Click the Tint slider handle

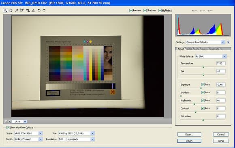point(203,75)
